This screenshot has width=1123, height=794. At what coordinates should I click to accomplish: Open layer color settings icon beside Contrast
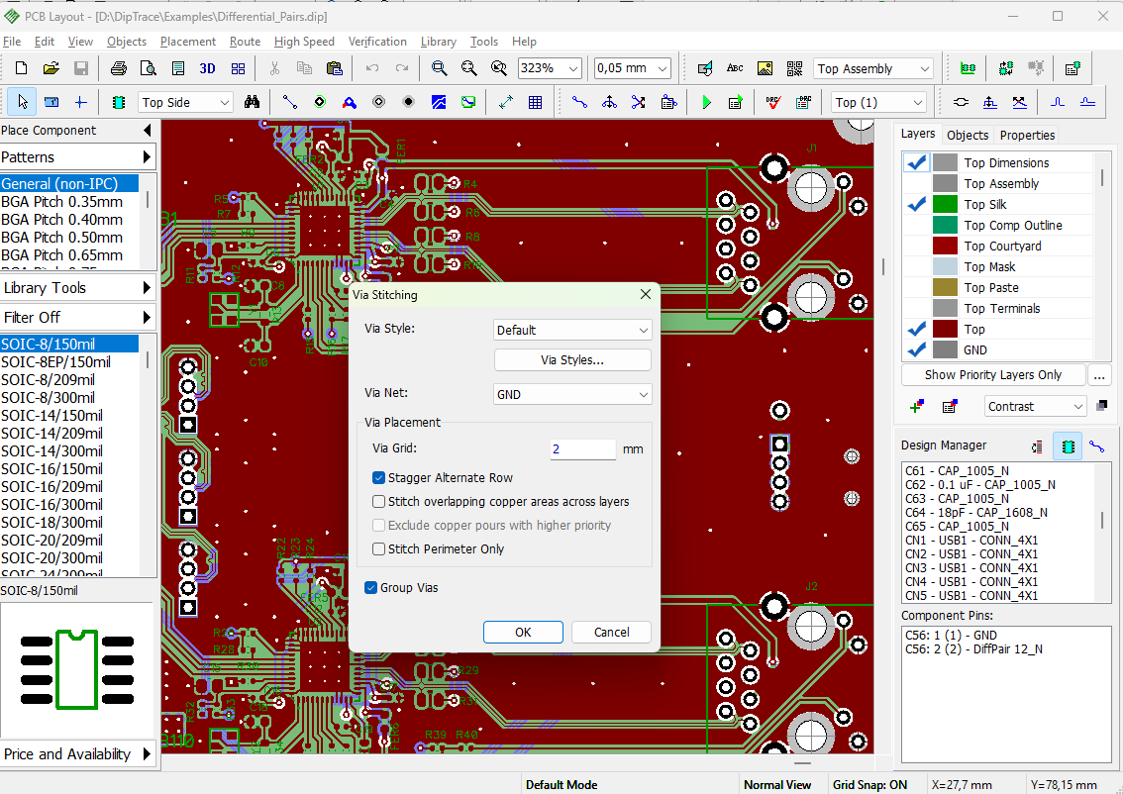(1101, 406)
